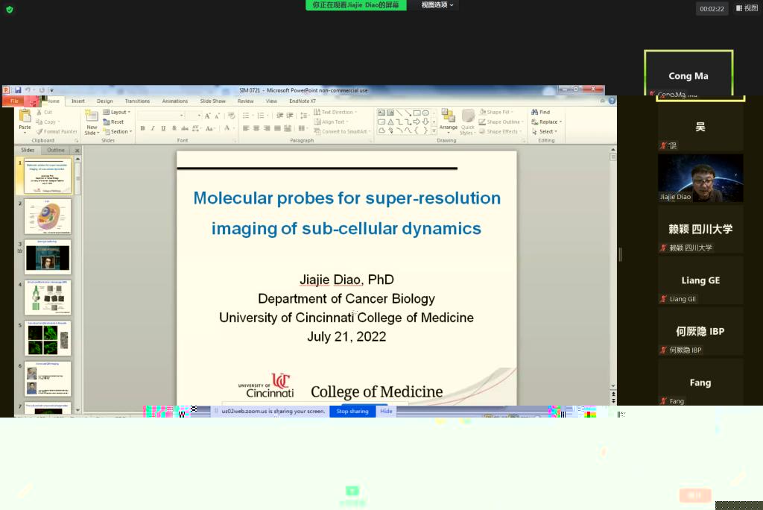Switch to Animations ribbon tab
Viewport: 763px width, 510px height.
(x=174, y=101)
